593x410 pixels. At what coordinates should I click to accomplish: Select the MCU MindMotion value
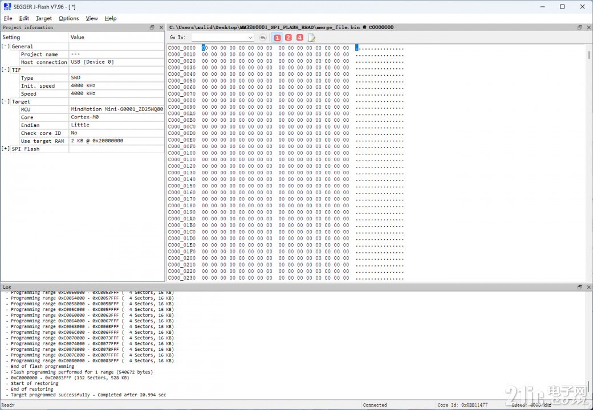pos(117,109)
